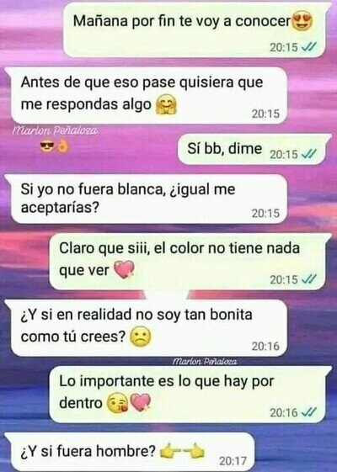
Task: Click the upper 'Marlon Peñaloza' watermark text
Action: [56, 130]
